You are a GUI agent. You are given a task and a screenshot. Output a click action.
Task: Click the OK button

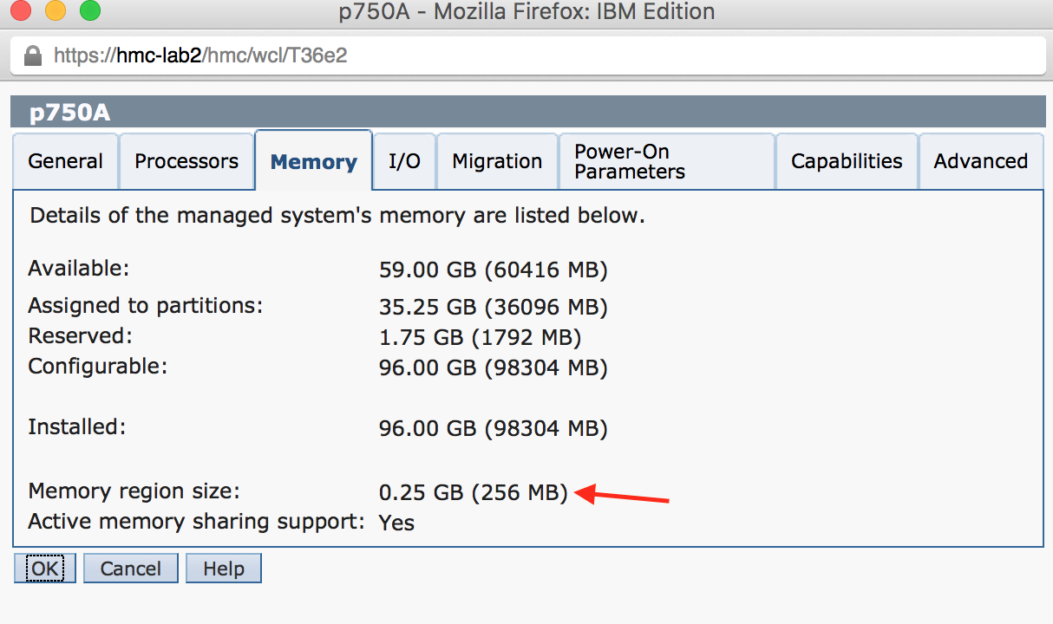tap(44, 568)
